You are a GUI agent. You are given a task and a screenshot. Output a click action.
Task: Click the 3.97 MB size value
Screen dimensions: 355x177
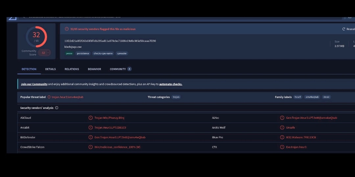[x=339, y=46]
